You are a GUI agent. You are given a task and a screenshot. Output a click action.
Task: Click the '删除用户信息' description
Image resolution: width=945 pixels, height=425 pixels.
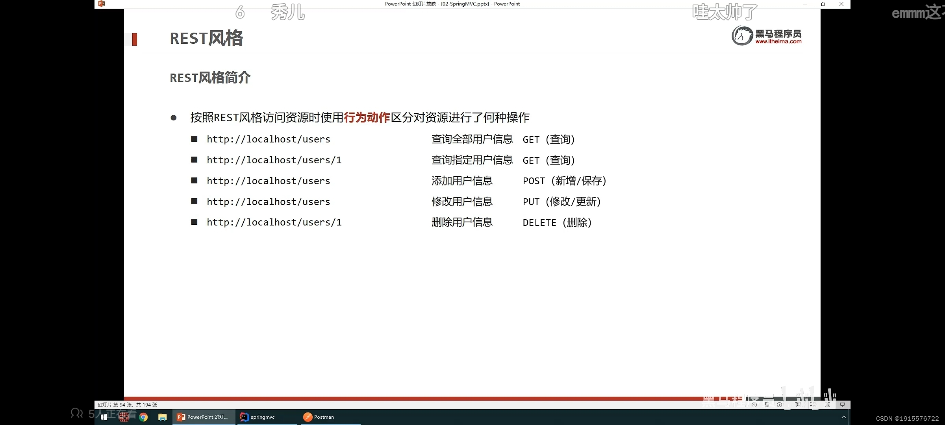tap(462, 222)
